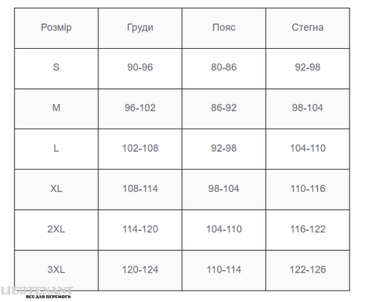Select the S size cell
Image resolution: width=369 pixels, height=302 pixels.
tap(56, 67)
